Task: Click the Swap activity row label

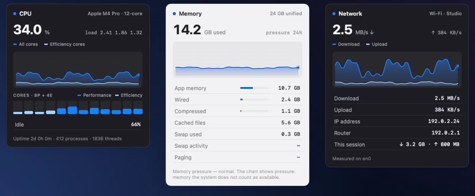Action: click(191, 146)
